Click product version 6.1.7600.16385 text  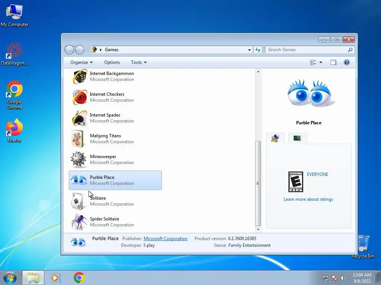242,239
